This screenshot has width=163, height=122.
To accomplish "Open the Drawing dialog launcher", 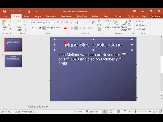I will click(x=133, y=33).
